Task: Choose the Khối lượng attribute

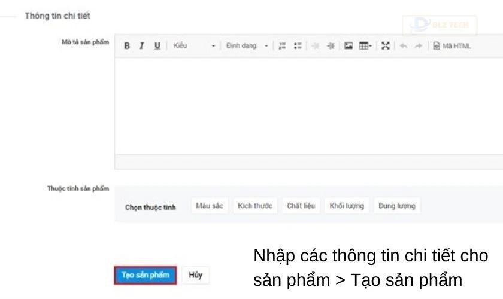Action: pos(347,206)
